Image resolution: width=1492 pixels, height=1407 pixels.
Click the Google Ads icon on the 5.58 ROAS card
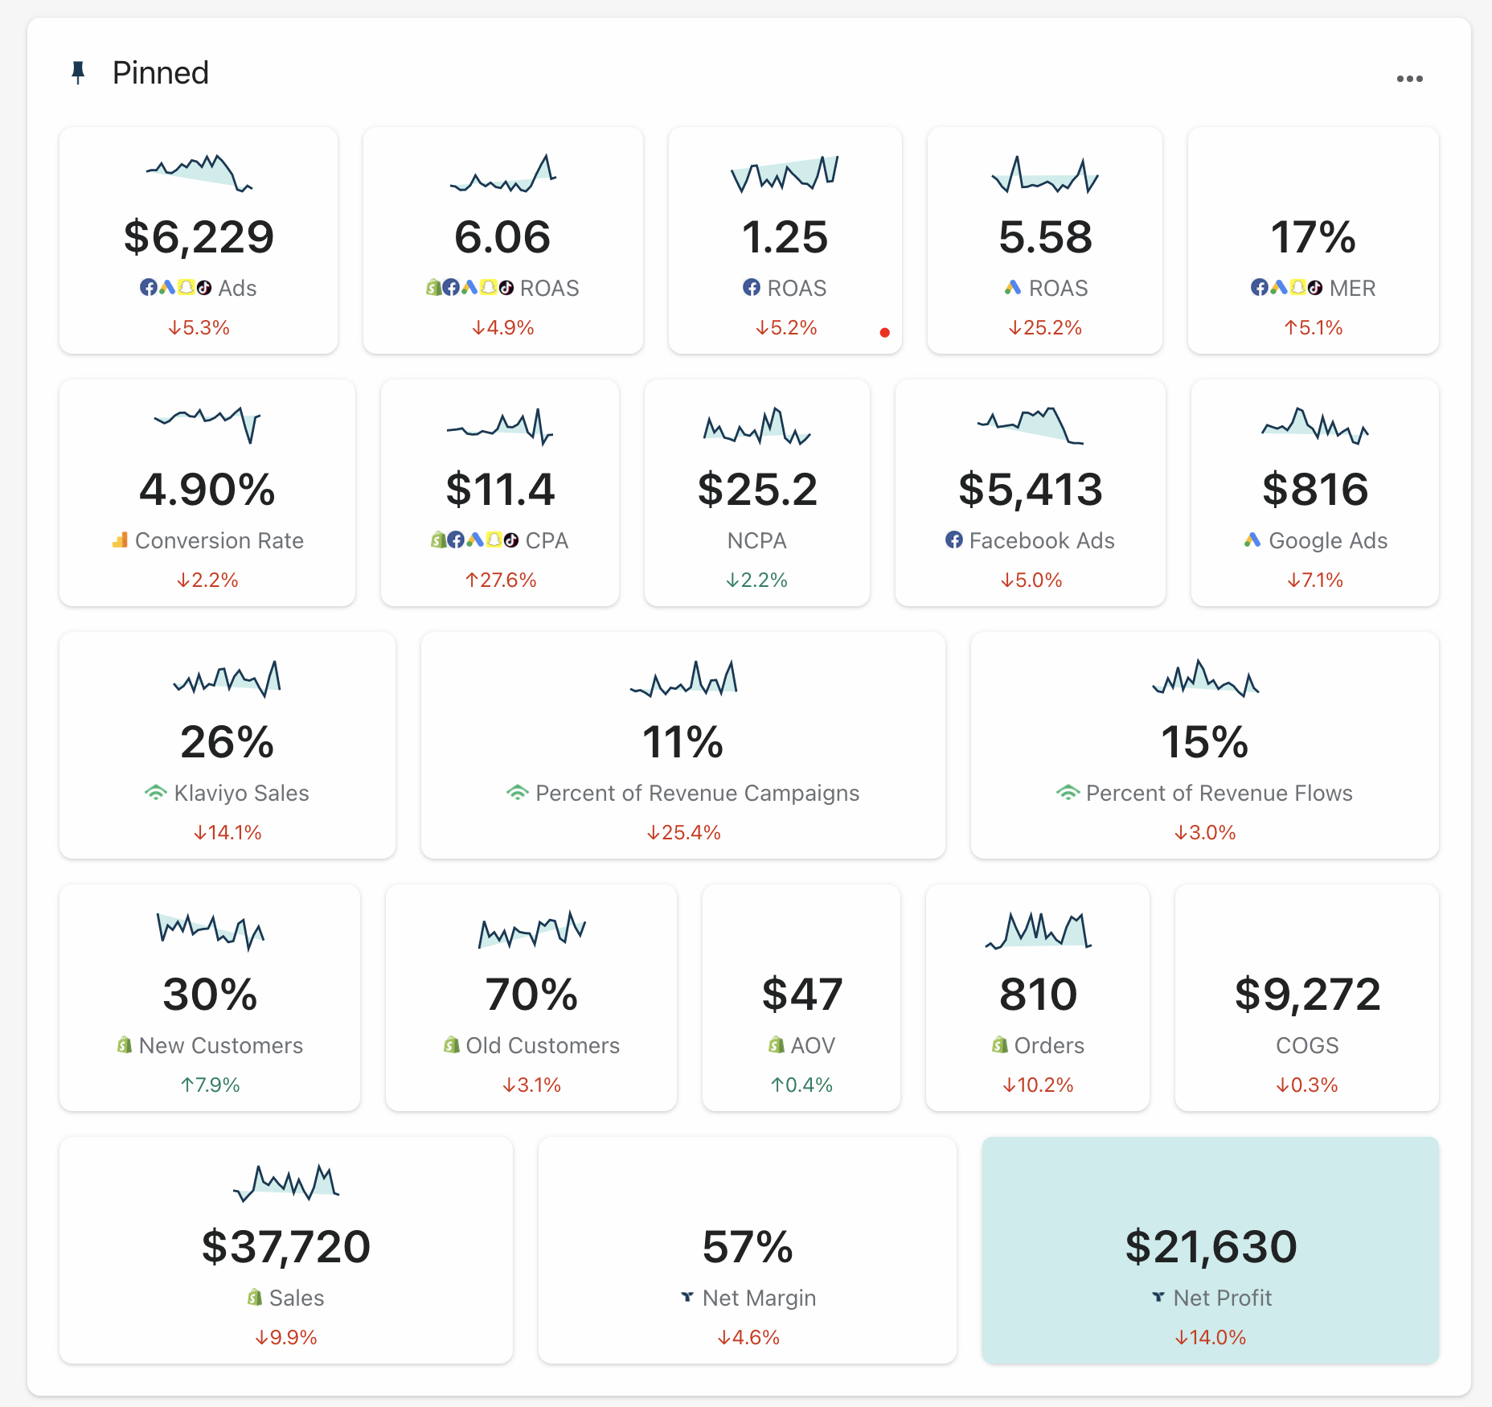(x=1011, y=288)
